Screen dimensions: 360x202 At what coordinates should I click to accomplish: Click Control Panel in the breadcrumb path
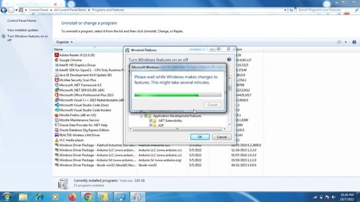tap(38, 10)
